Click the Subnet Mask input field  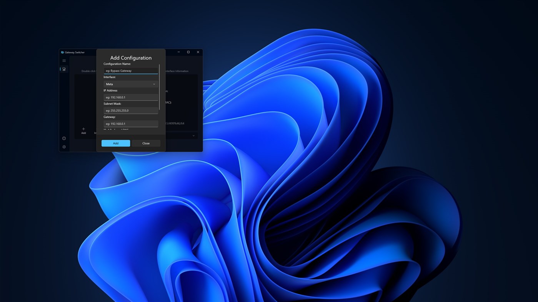[x=131, y=110]
